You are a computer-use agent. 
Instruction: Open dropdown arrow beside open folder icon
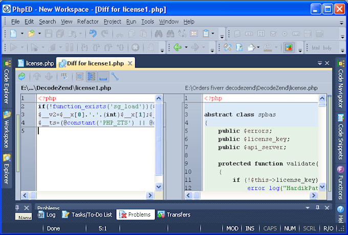(x=39, y=34)
